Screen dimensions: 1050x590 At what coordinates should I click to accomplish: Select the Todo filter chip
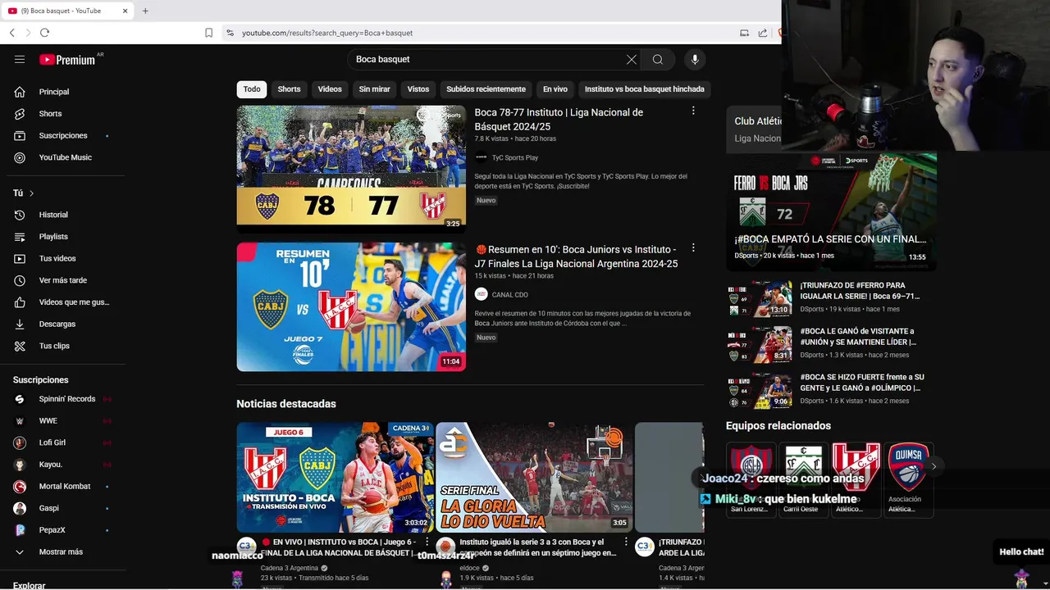(x=252, y=89)
